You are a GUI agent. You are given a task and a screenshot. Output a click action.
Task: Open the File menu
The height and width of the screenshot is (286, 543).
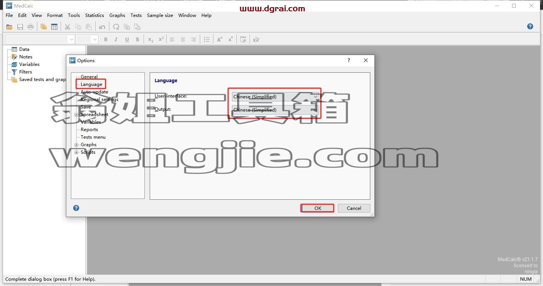pyautogui.click(x=9, y=15)
